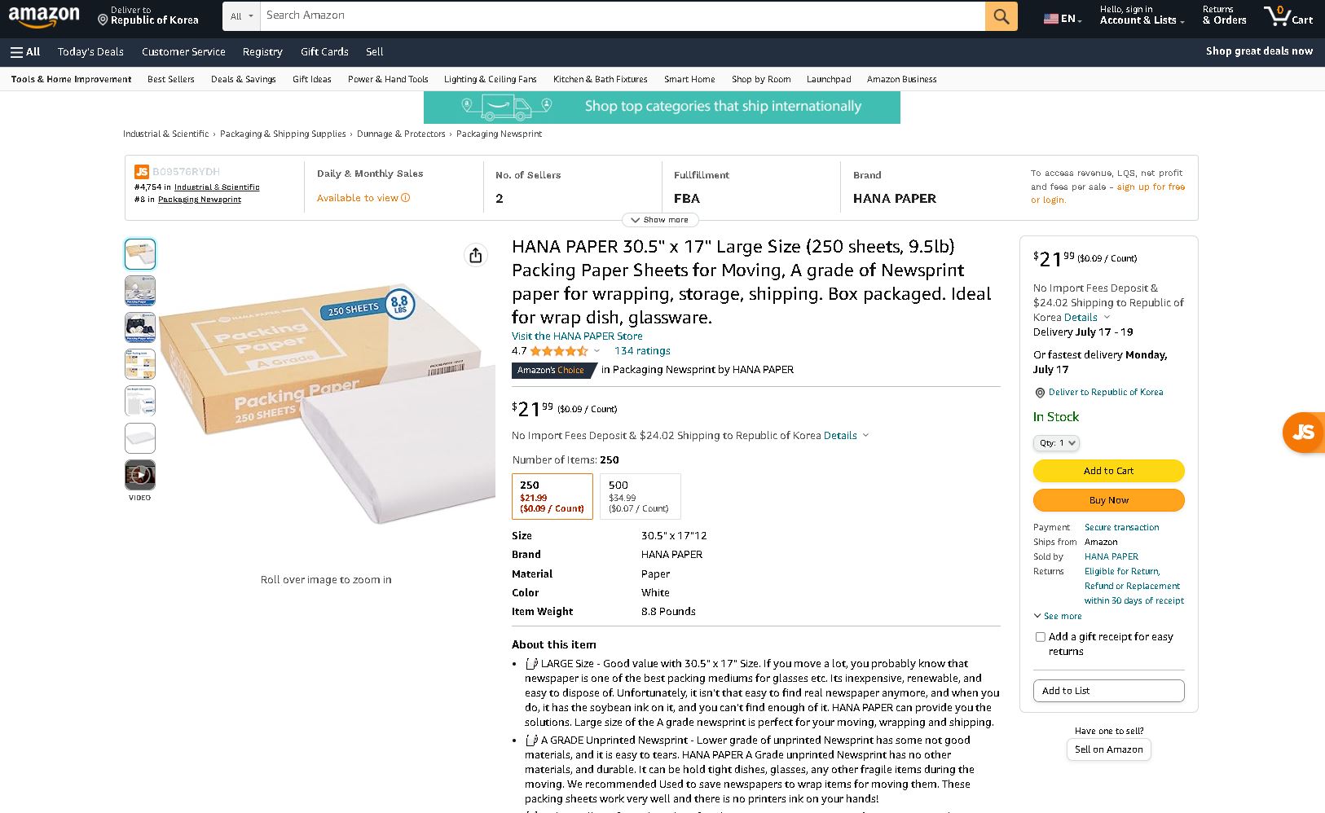Select the 500 count option

click(640, 495)
